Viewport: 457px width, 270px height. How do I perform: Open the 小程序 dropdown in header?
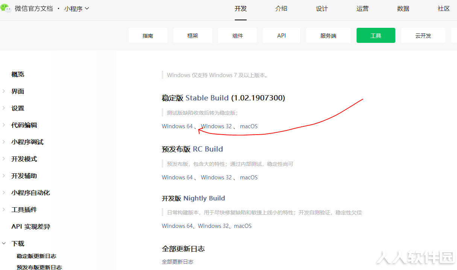[x=77, y=8]
